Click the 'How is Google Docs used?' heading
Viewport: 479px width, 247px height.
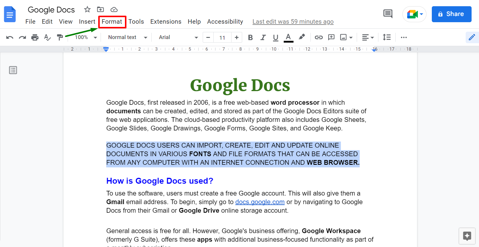coord(160,181)
